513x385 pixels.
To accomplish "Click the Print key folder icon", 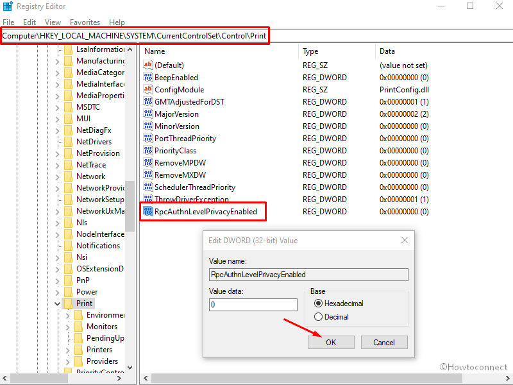I will pos(68,303).
